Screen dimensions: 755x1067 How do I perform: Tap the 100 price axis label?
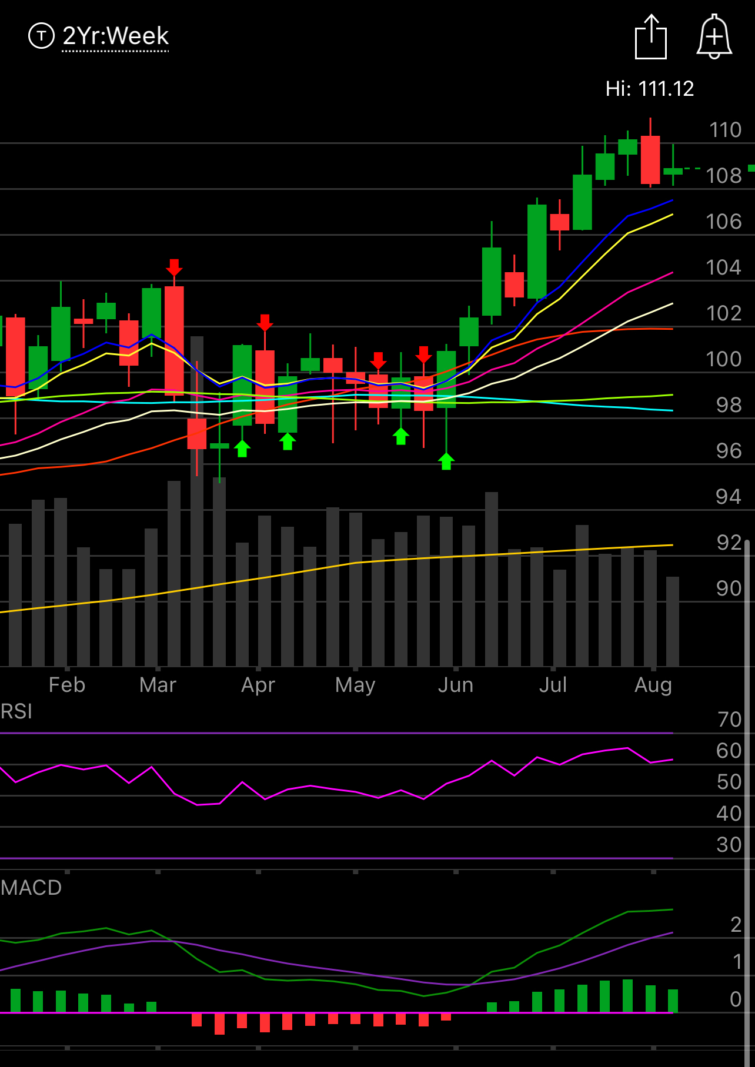click(724, 359)
